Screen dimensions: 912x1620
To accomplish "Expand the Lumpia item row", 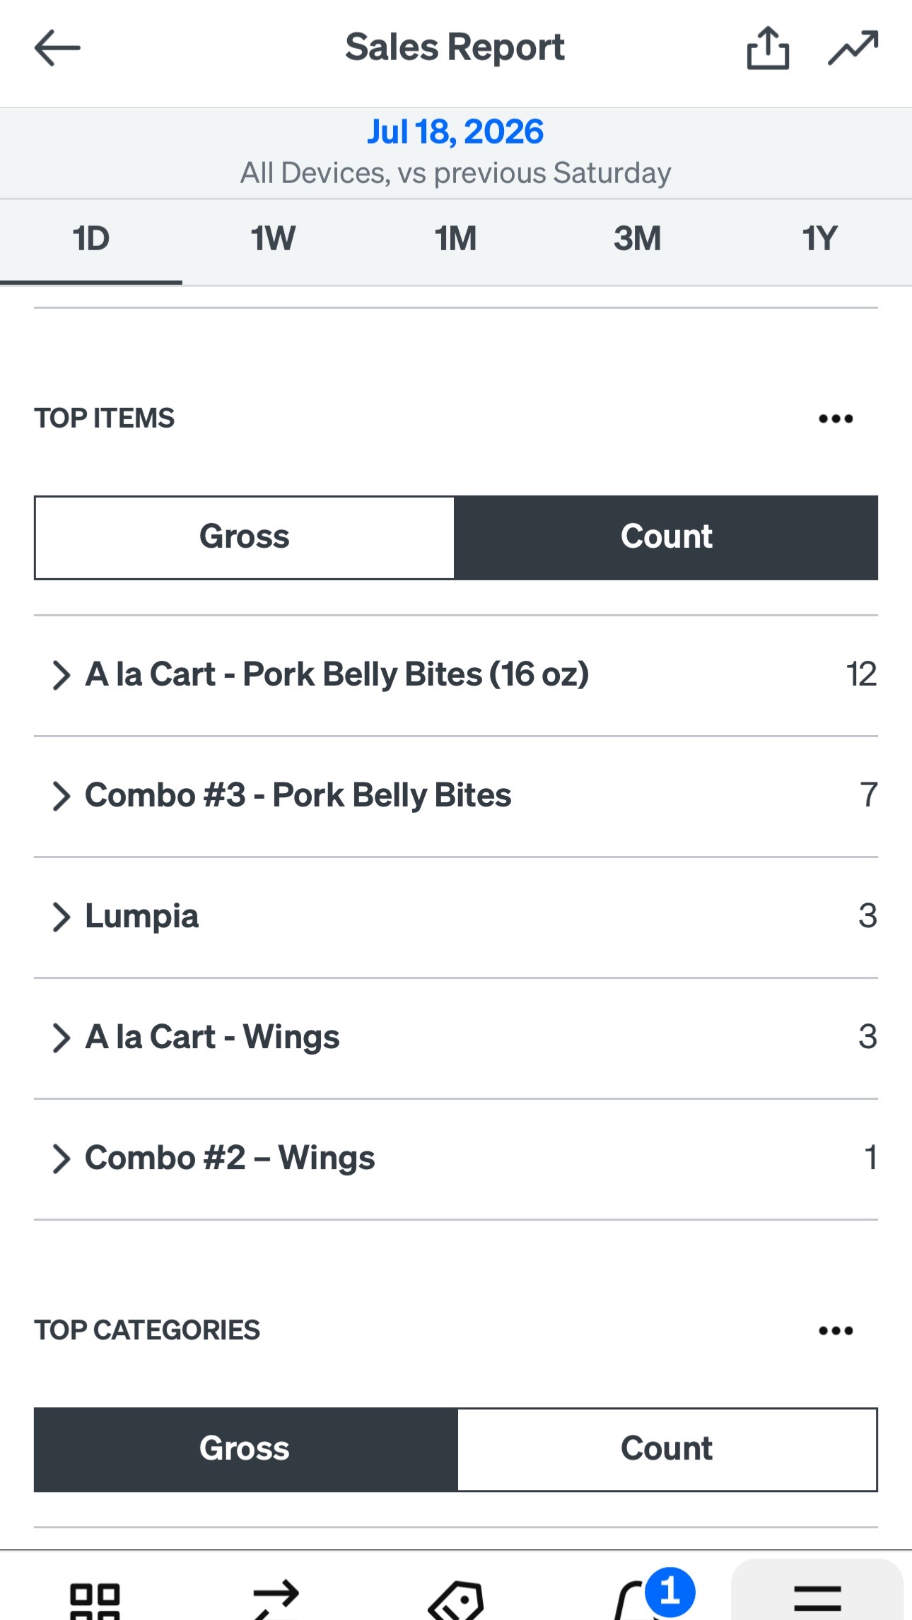I will pos(456,917).
